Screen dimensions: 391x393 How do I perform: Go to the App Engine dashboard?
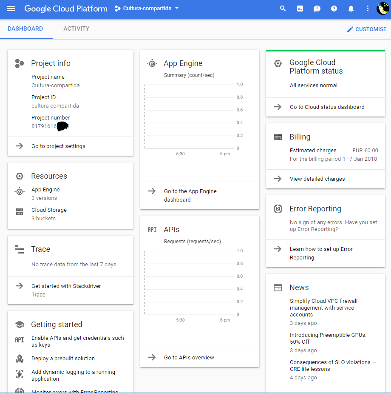(190, 196)
